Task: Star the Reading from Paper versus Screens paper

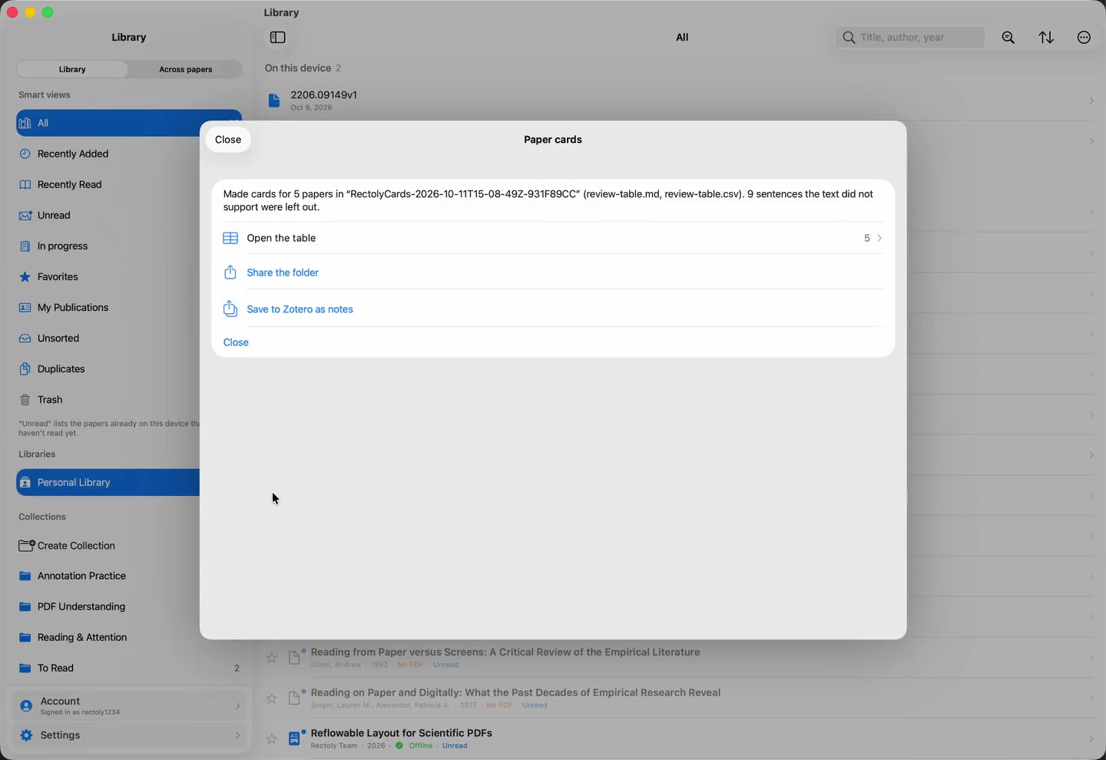Action: 272,658
